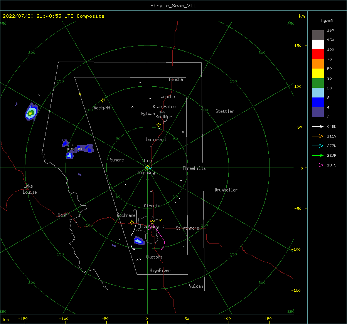Click the Lake Louise label
Viewport: 347px width, 324px height.
pos(30,189)
